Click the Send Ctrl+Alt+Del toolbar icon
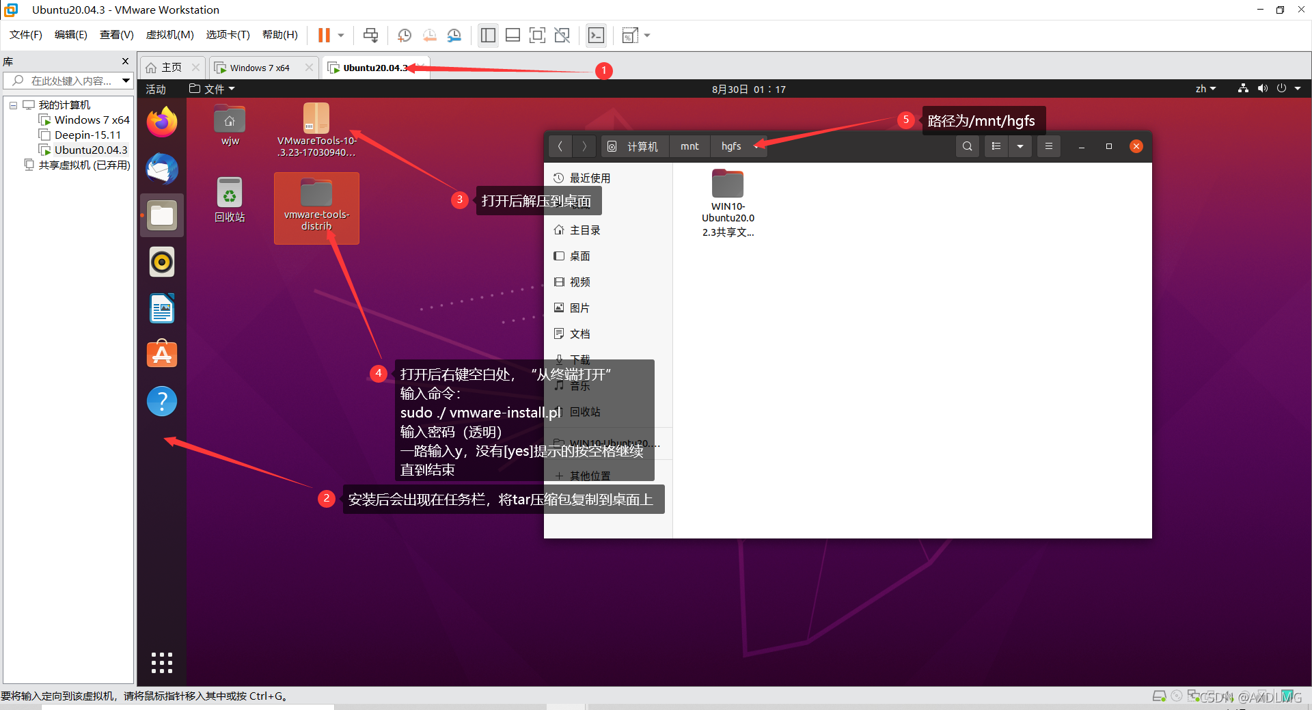 pos(370,35)
